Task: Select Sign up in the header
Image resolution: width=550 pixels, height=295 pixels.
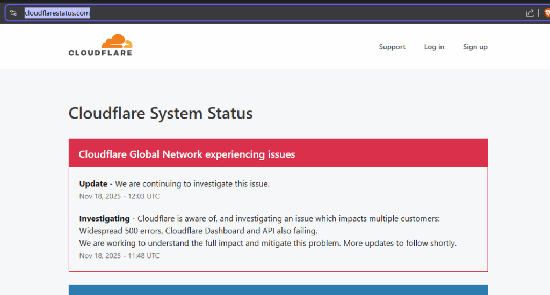Action: tap(475, 47)
